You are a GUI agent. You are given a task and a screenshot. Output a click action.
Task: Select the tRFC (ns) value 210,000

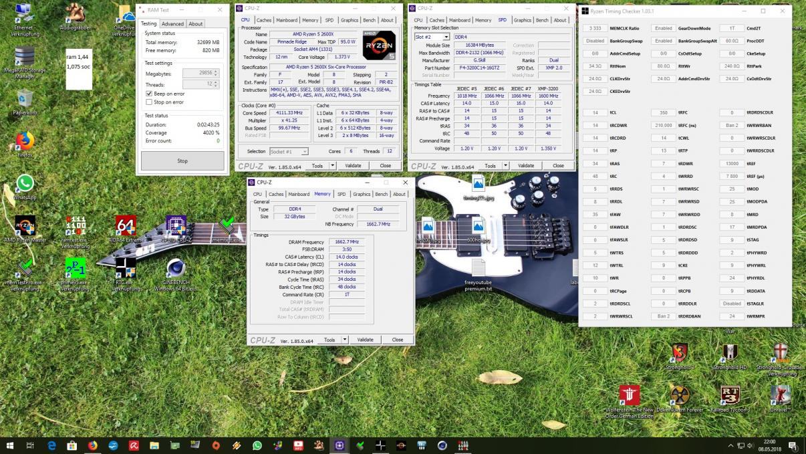(664, 125)
